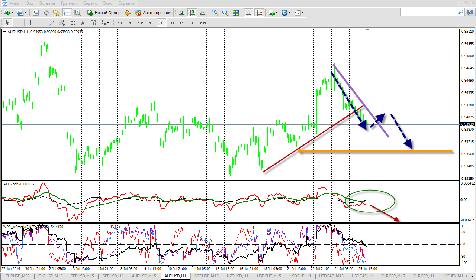Click the zoom out magnifier icon
476x280 pixels.
coord(225,13)
